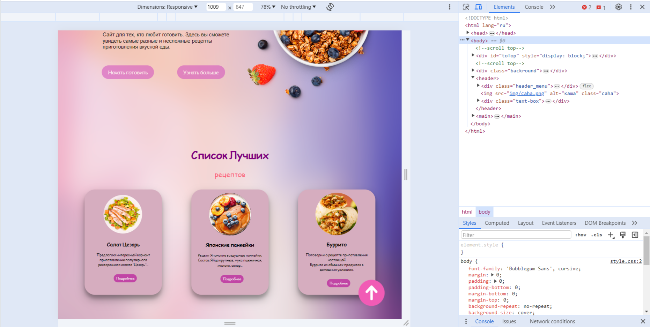Open the 78% zoom dropdown
This screenshot has width=650, height=327.
pyautogui.click(x=268, y=7)
